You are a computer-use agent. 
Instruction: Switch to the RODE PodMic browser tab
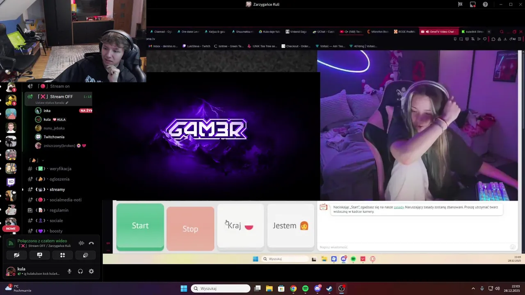tap(404, 32)
